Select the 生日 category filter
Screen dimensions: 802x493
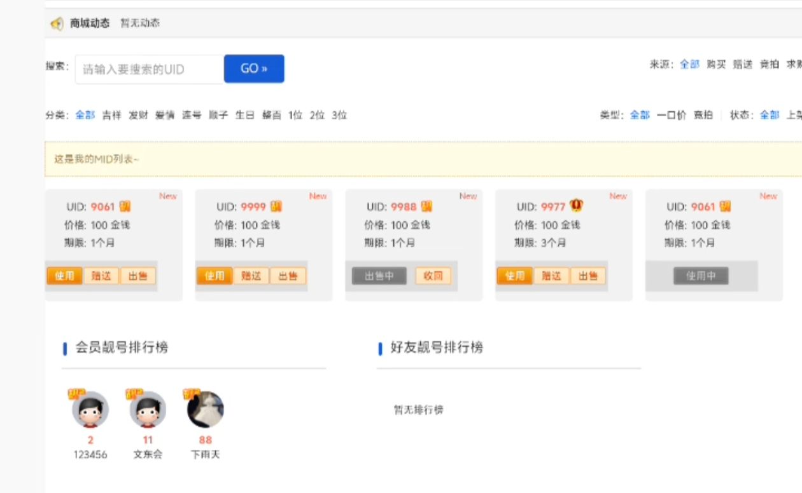point(245,116)
